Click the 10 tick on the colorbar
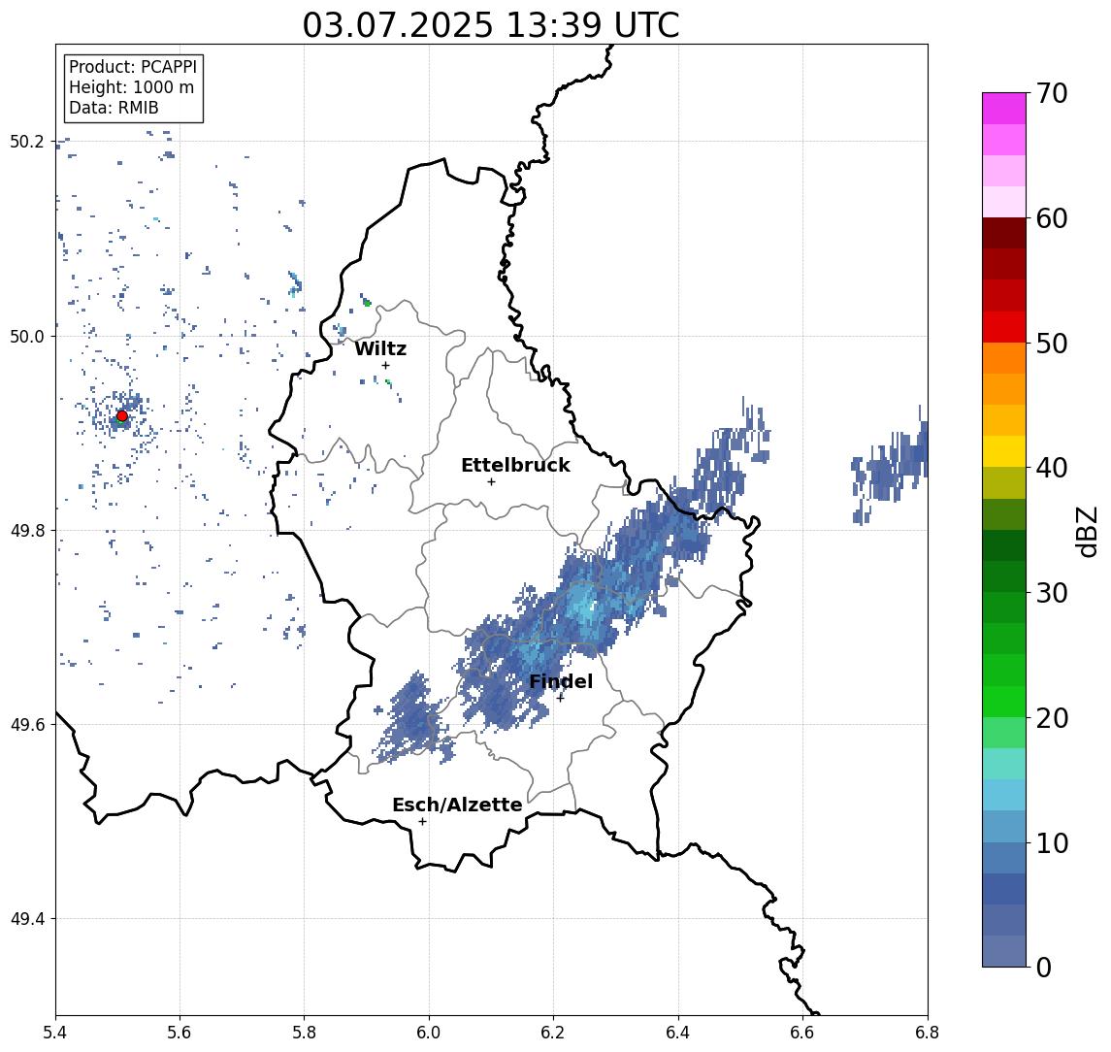 (1052, 843)
